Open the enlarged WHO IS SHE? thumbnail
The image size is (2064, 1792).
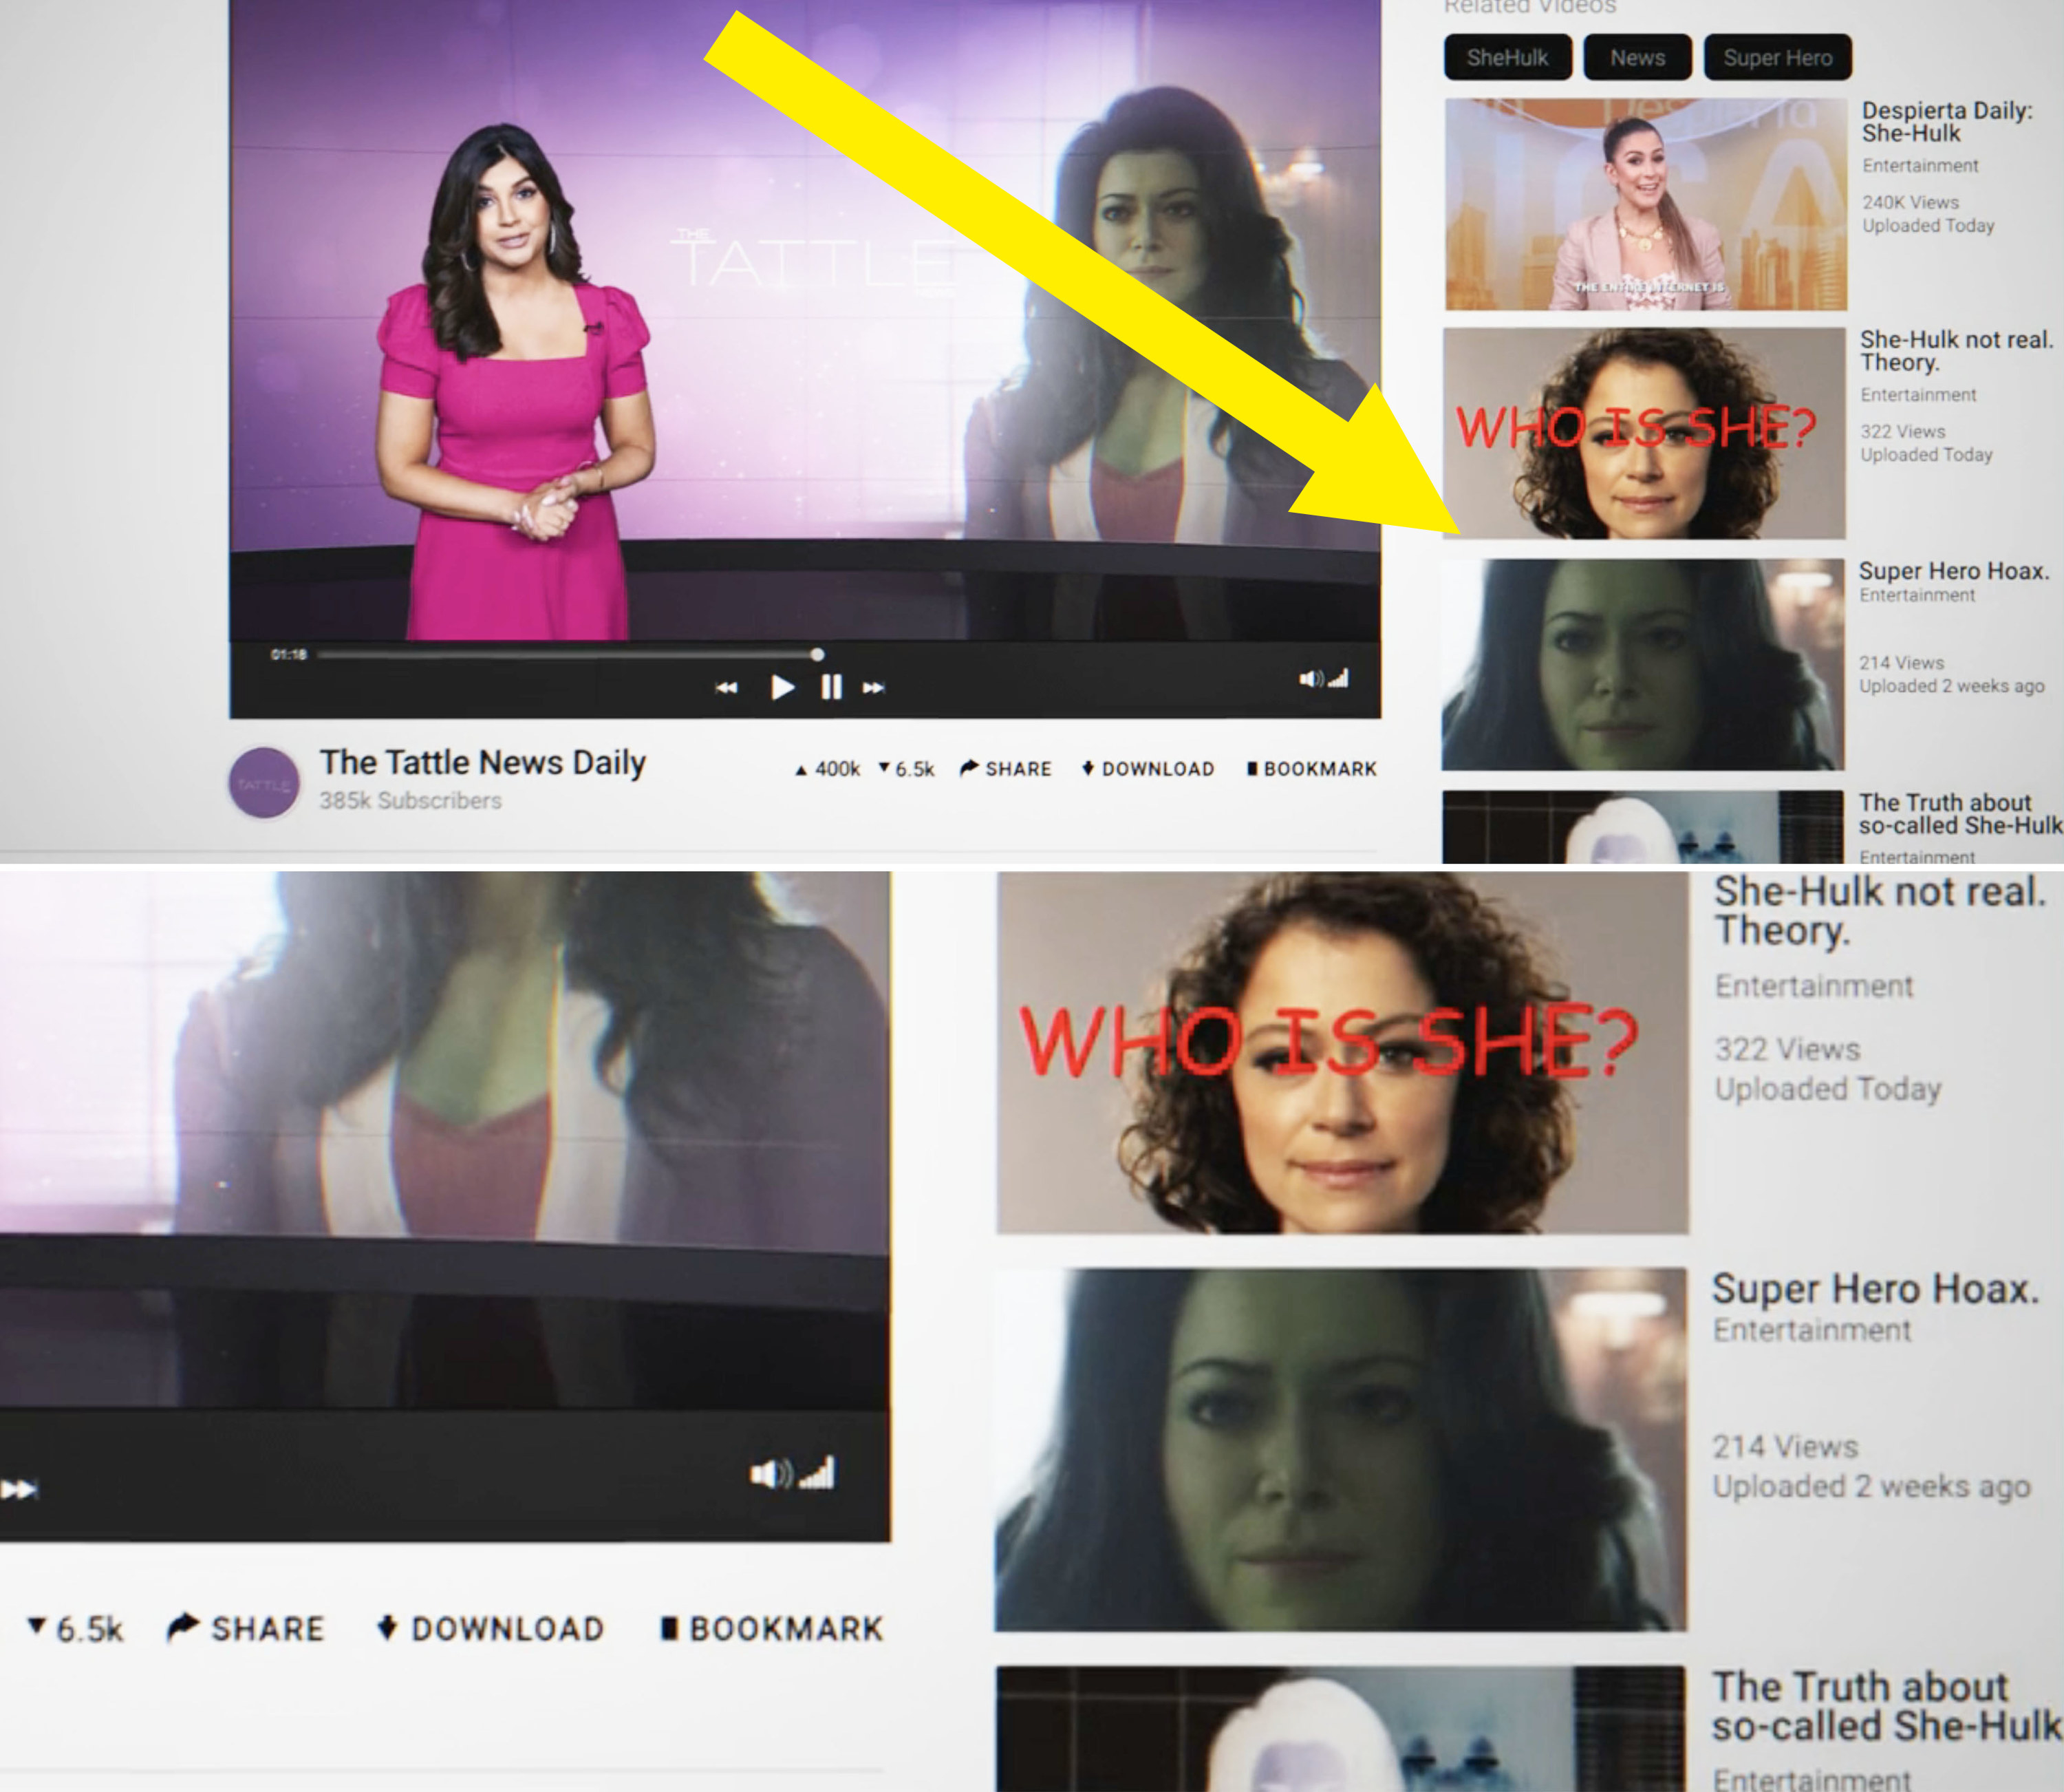(1342, 1053)
